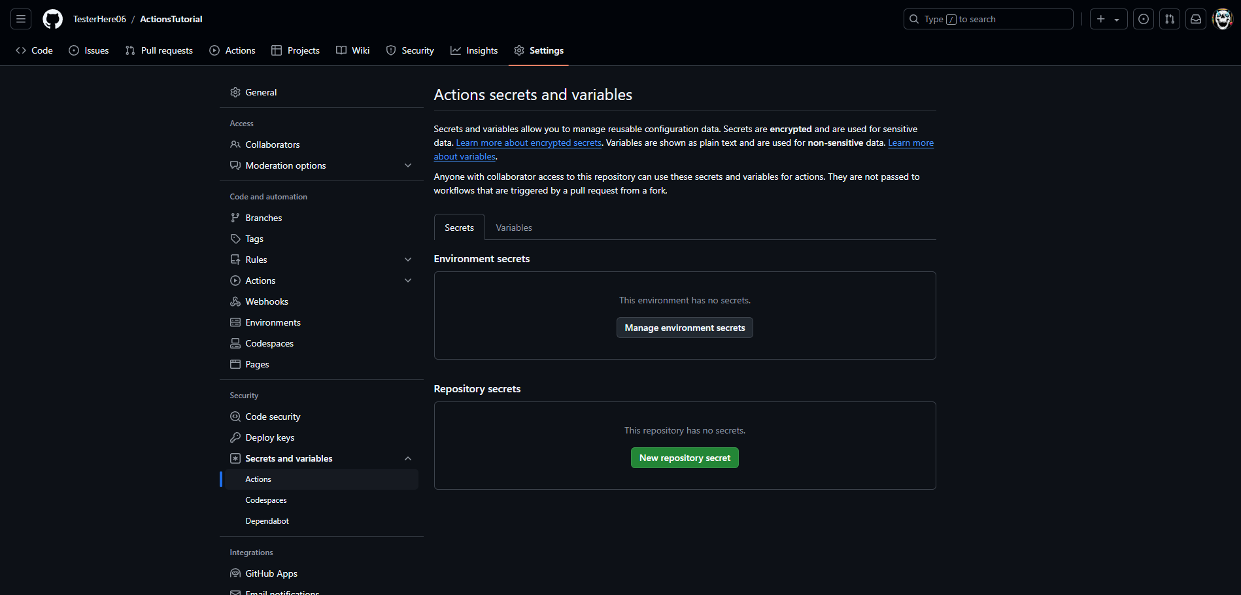This screenshot has height=595, width=1241.
Task: Open Code security settings text
Action: pyautogui.click(x=273, y=416)
